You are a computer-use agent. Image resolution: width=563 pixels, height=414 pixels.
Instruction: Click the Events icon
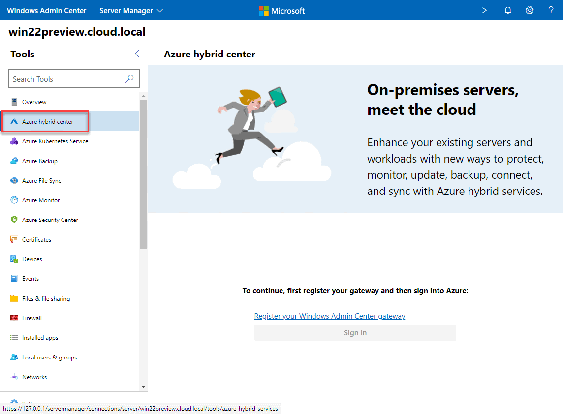point(14,278)
